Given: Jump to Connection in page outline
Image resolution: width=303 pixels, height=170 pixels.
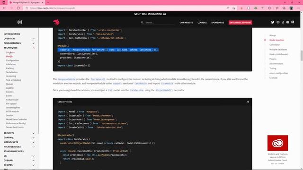Looking at the screenshot, I should click(x=275, y=45).
